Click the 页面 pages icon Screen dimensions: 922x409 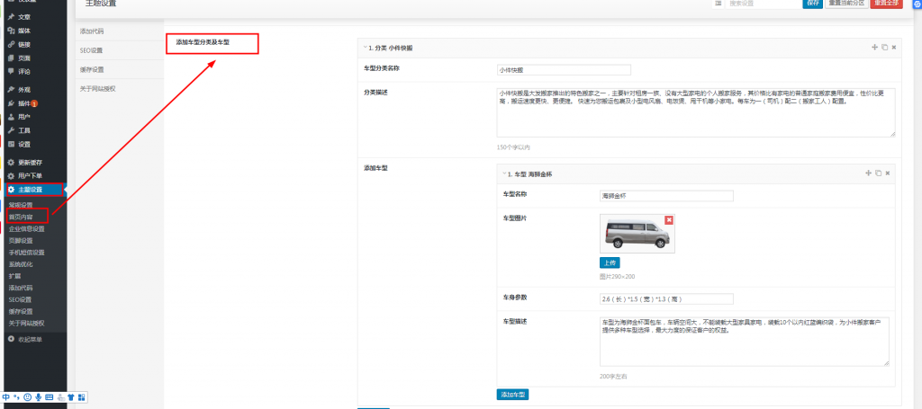click(x=11, y=58)
